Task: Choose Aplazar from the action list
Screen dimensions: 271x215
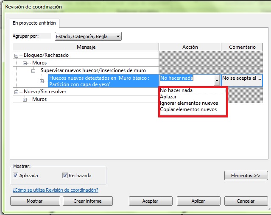Action: point(168,97)
